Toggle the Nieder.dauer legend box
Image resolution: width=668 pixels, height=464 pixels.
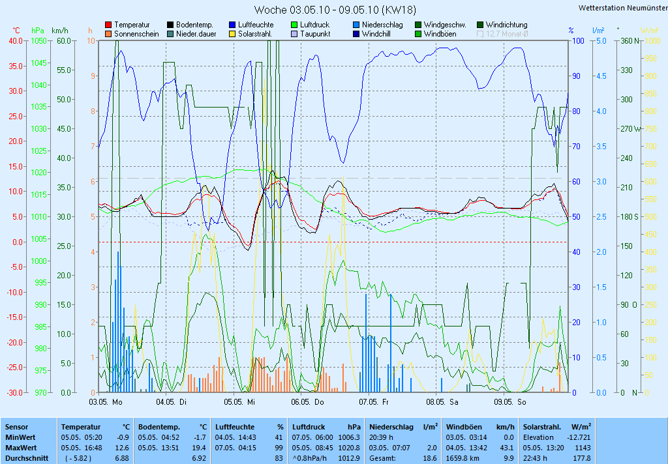pos(170,34)
